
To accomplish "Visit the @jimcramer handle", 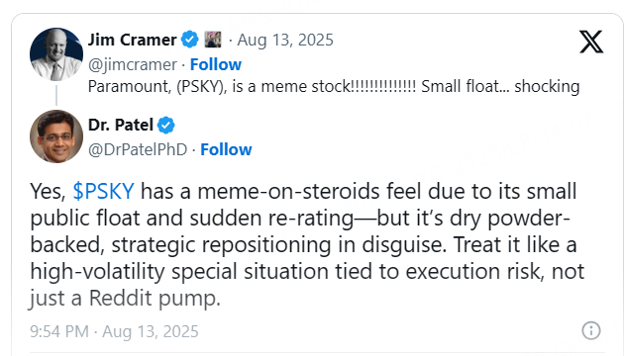I will [133, 64].
